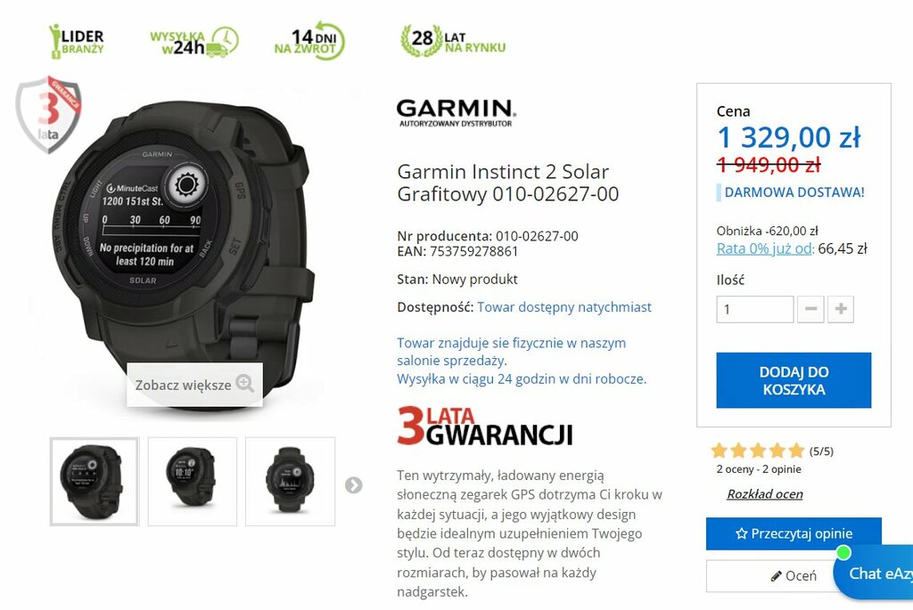Image resolution: width=913 pixels, height=610 pixels.
Task: Increase quantity with the plus button
Action: [x=840, y=309]
